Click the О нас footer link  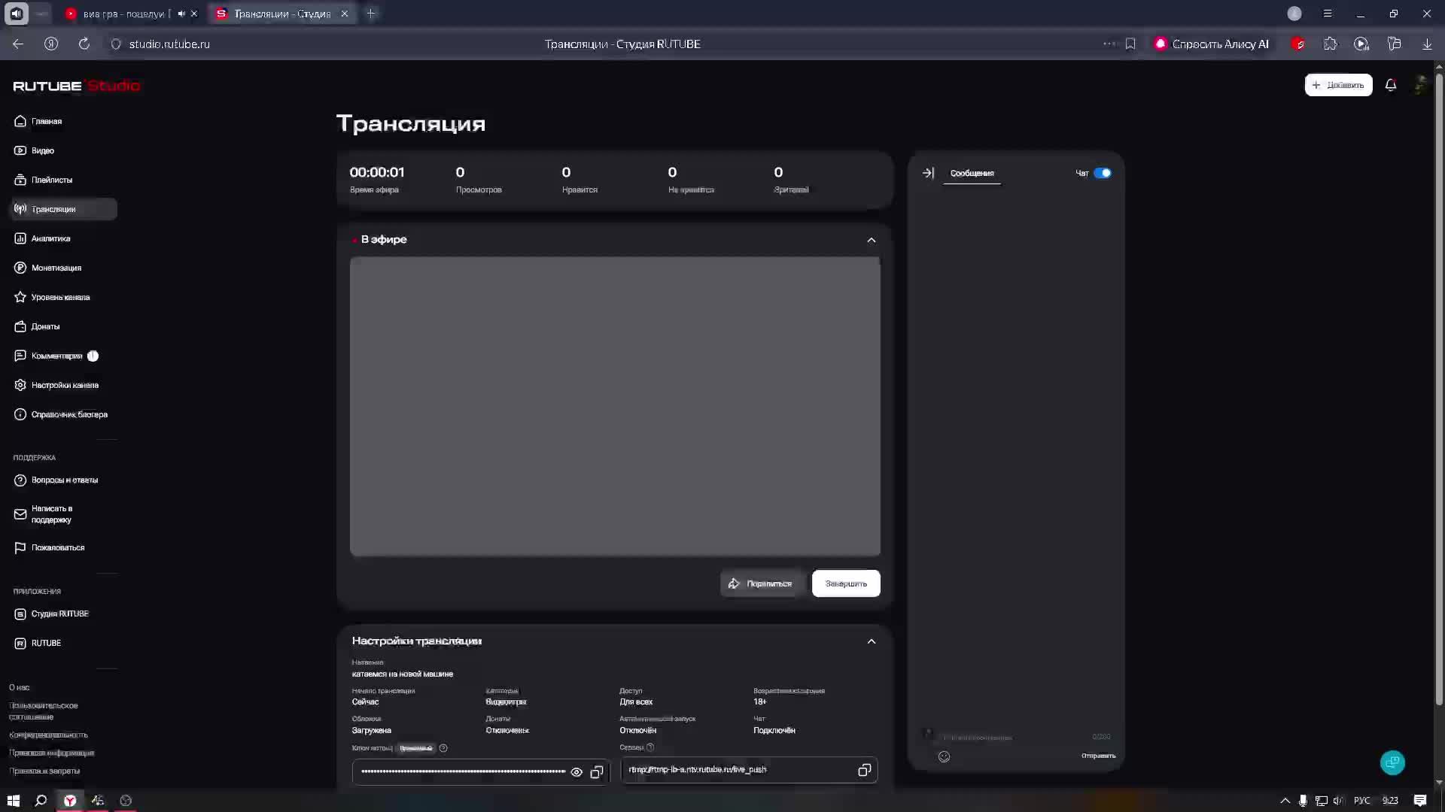[20, 687]
